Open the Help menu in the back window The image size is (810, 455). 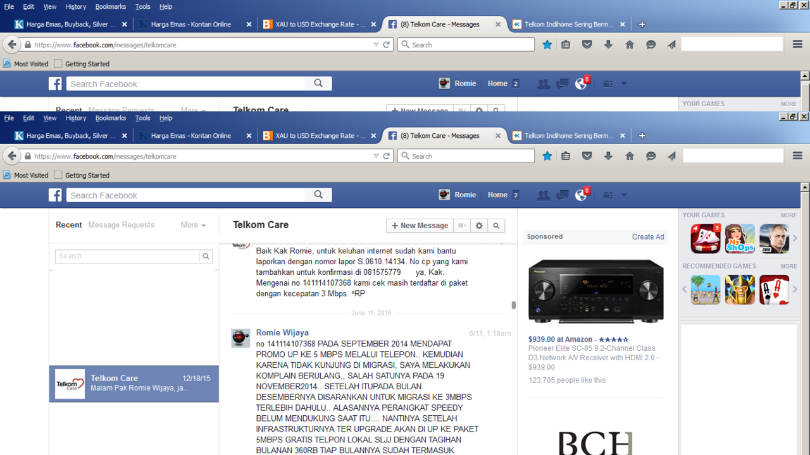tap(166, 6)
